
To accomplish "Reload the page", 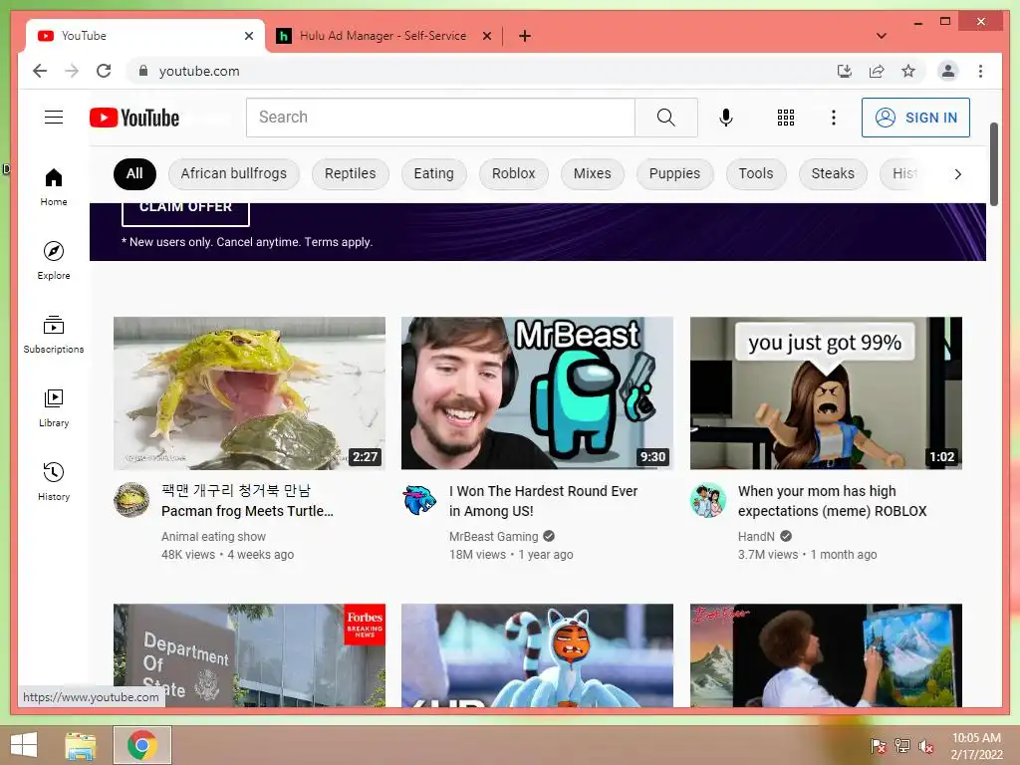I will point(104,71).
